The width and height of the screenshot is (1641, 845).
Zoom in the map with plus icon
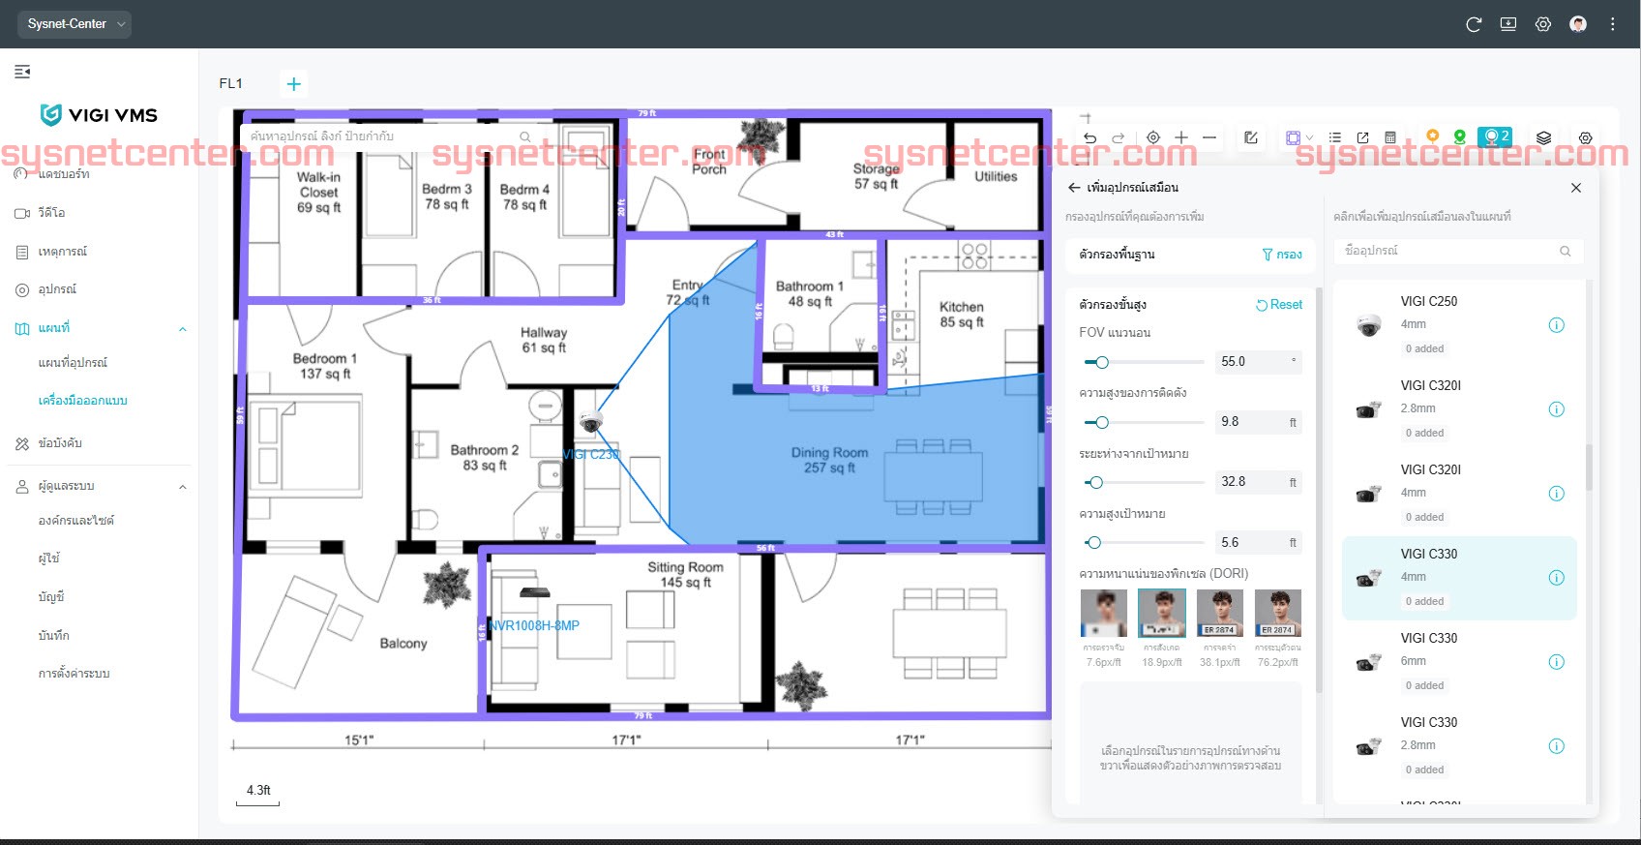(1181, 138)
